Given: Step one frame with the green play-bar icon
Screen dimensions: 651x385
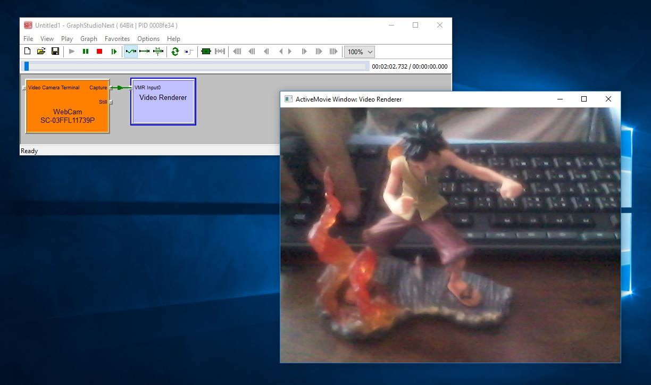Looking at the screenshot, I should [x=114, y=52].
